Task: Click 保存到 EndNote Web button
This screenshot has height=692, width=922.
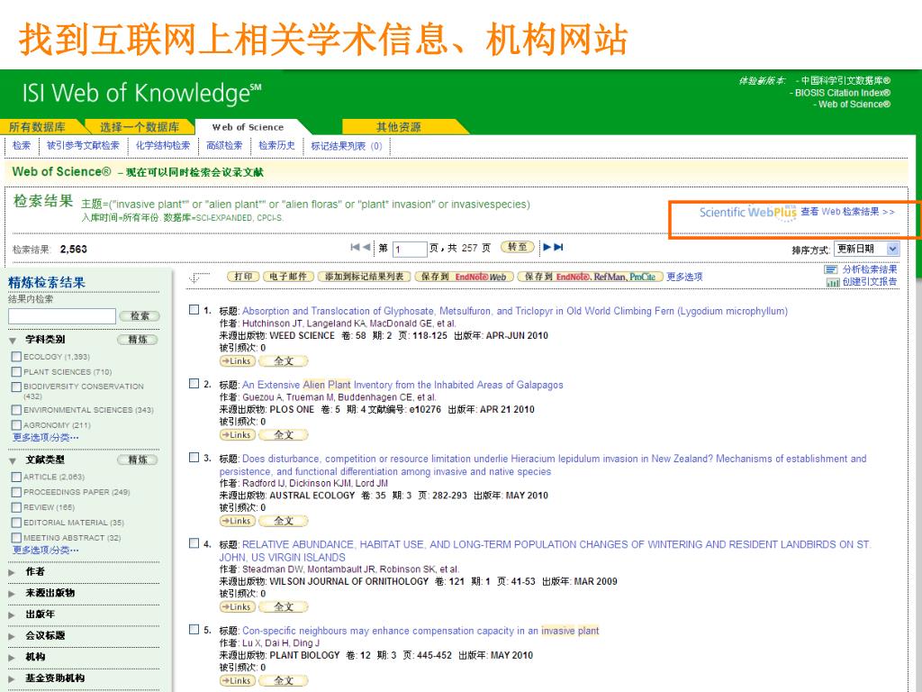Action: (x=464, y=277)
